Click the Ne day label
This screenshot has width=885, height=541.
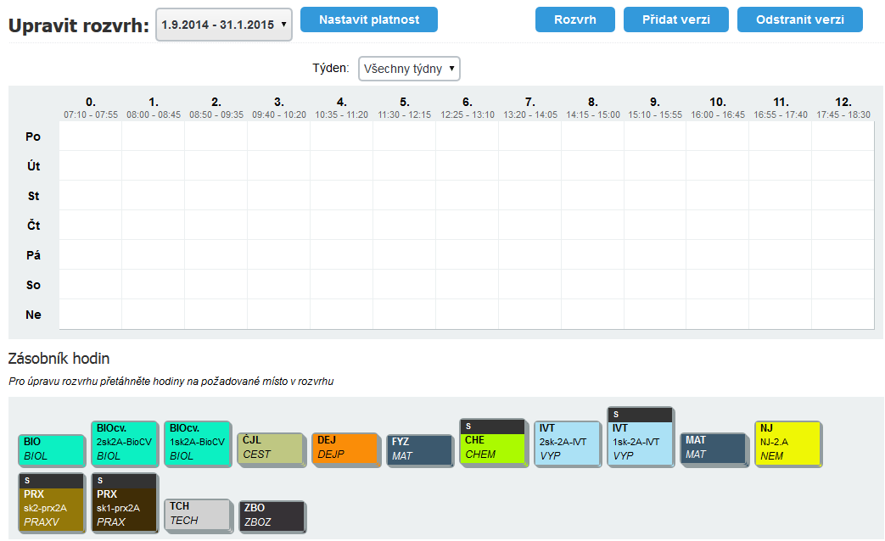tap(33, 315)
